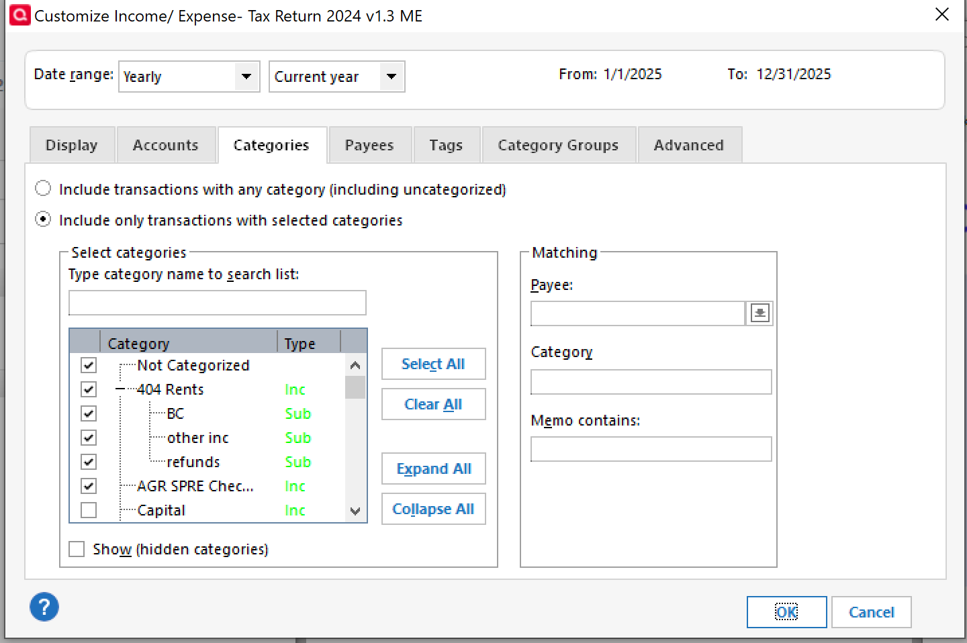Focus the category name search field
Image resolution: width=967 pixels, height=643 pixels.
tap(218, 303)
